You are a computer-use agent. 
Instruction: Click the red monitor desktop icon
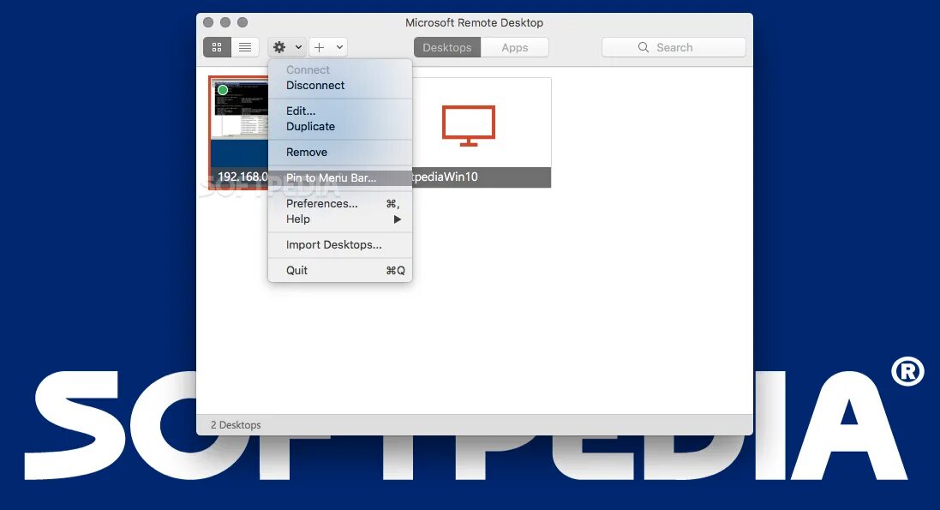pos(468,125)
